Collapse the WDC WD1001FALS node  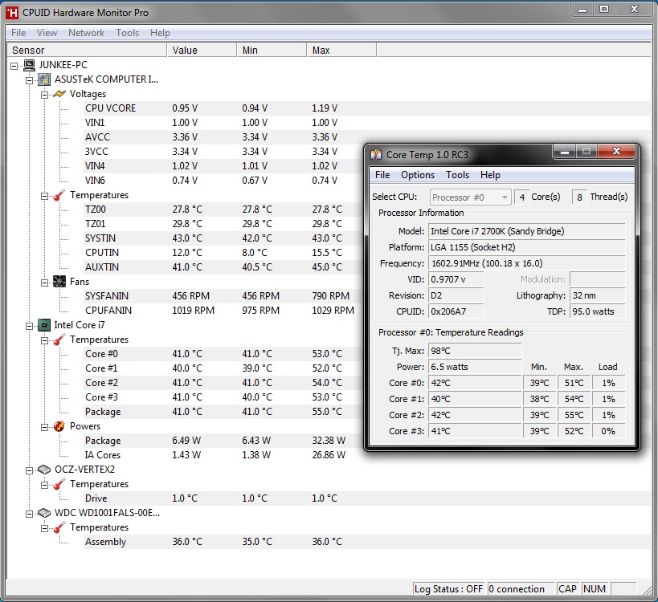(30, 514)
